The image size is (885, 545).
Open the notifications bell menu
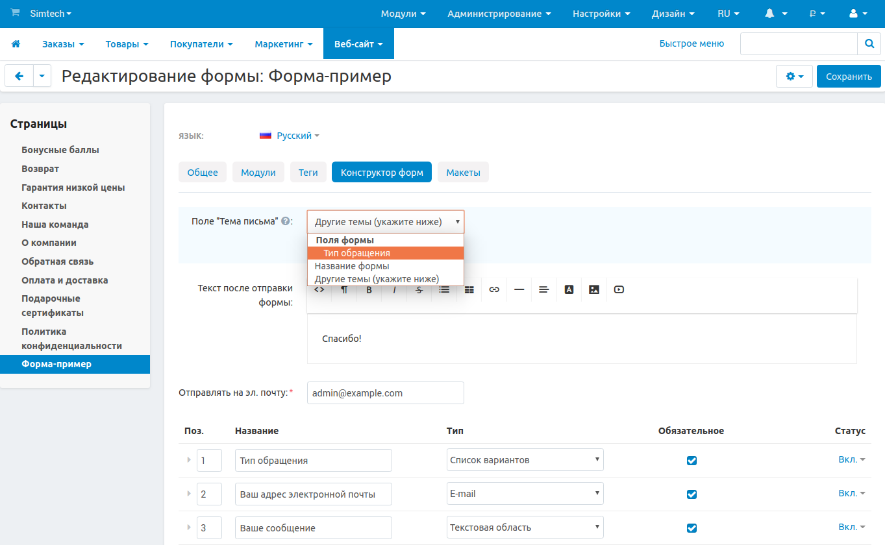(x=775, y=14)
